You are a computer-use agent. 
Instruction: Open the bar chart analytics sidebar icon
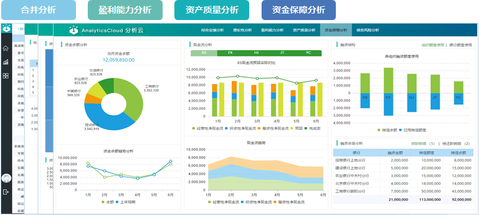(5, 62)
